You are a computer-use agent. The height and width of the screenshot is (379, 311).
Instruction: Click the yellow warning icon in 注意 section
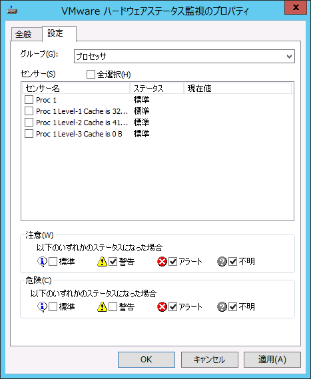coord(102,262)
